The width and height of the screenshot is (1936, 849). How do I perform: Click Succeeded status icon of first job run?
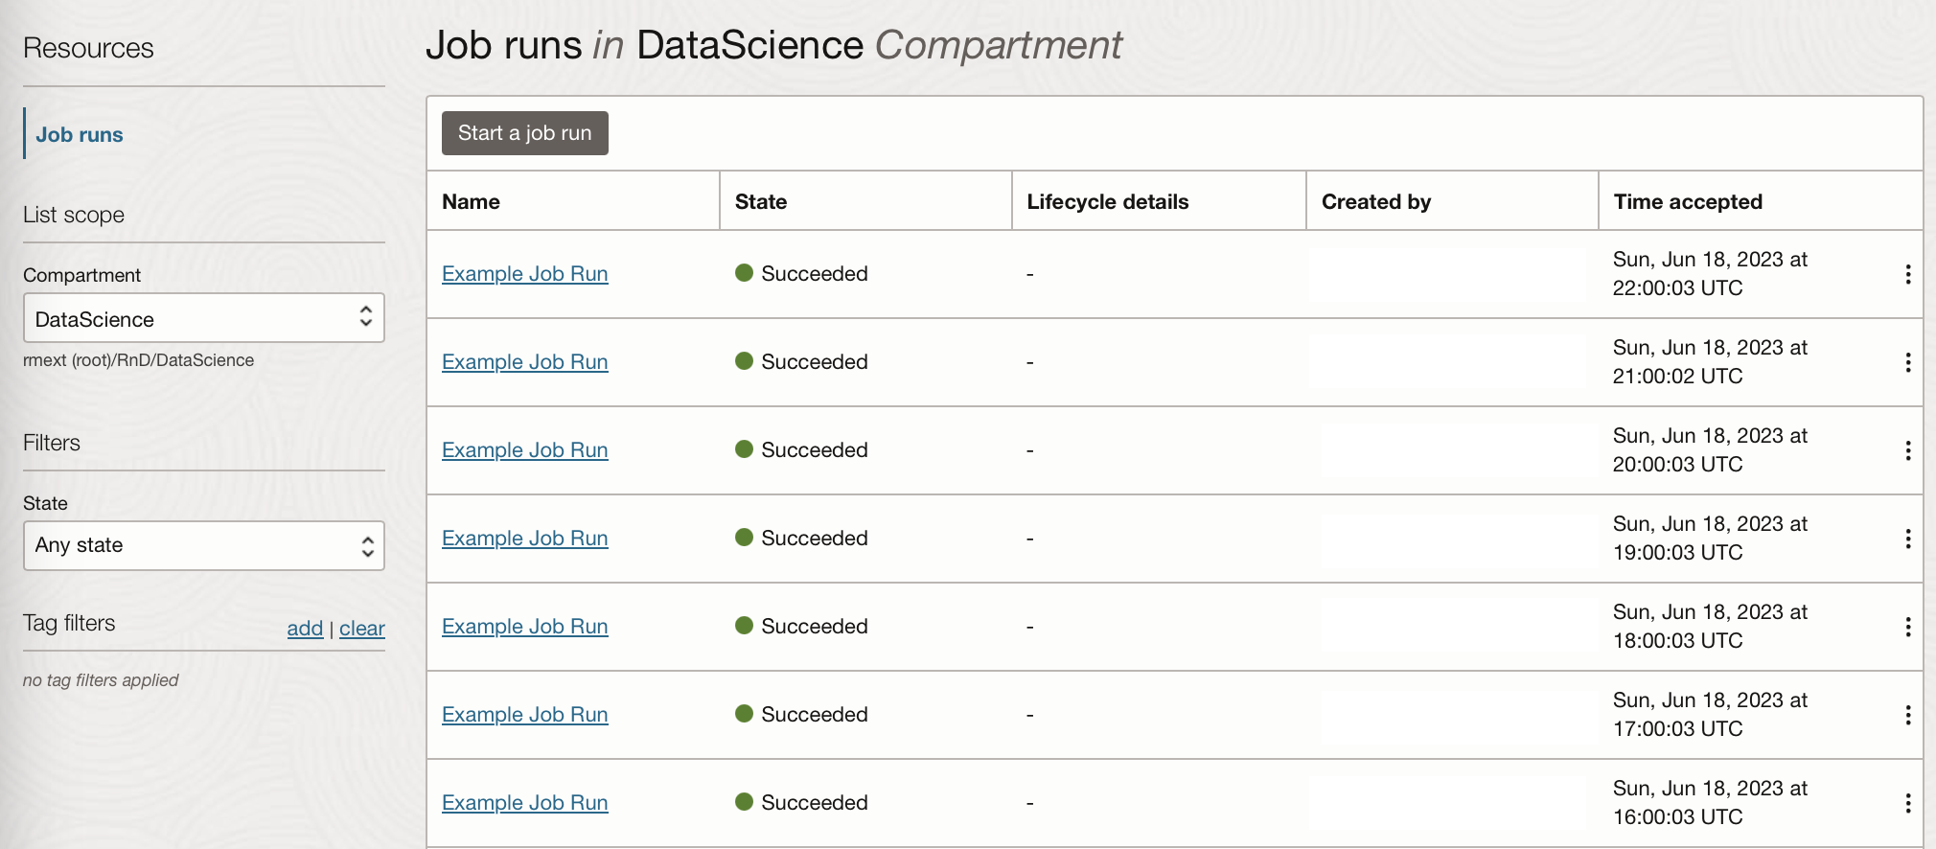(x=744, y=273)
